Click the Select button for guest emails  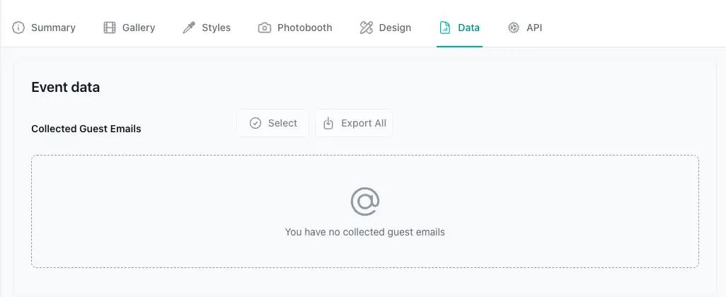(272, 123)
